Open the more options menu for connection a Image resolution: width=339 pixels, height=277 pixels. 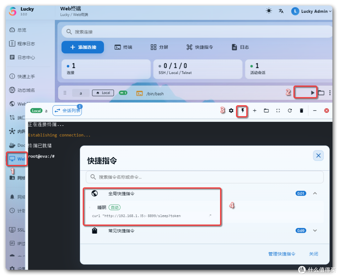point(330,93)
